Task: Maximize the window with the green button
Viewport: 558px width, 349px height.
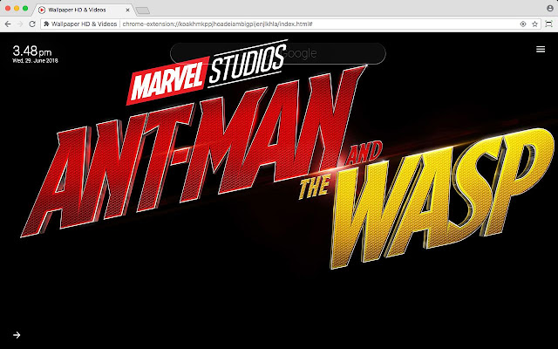Action: click(25, 8)
